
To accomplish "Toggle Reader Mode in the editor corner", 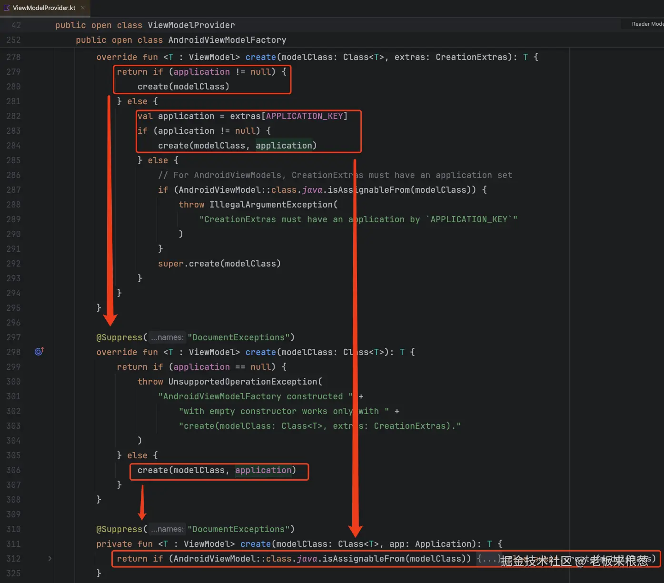I will coord(646,24).
